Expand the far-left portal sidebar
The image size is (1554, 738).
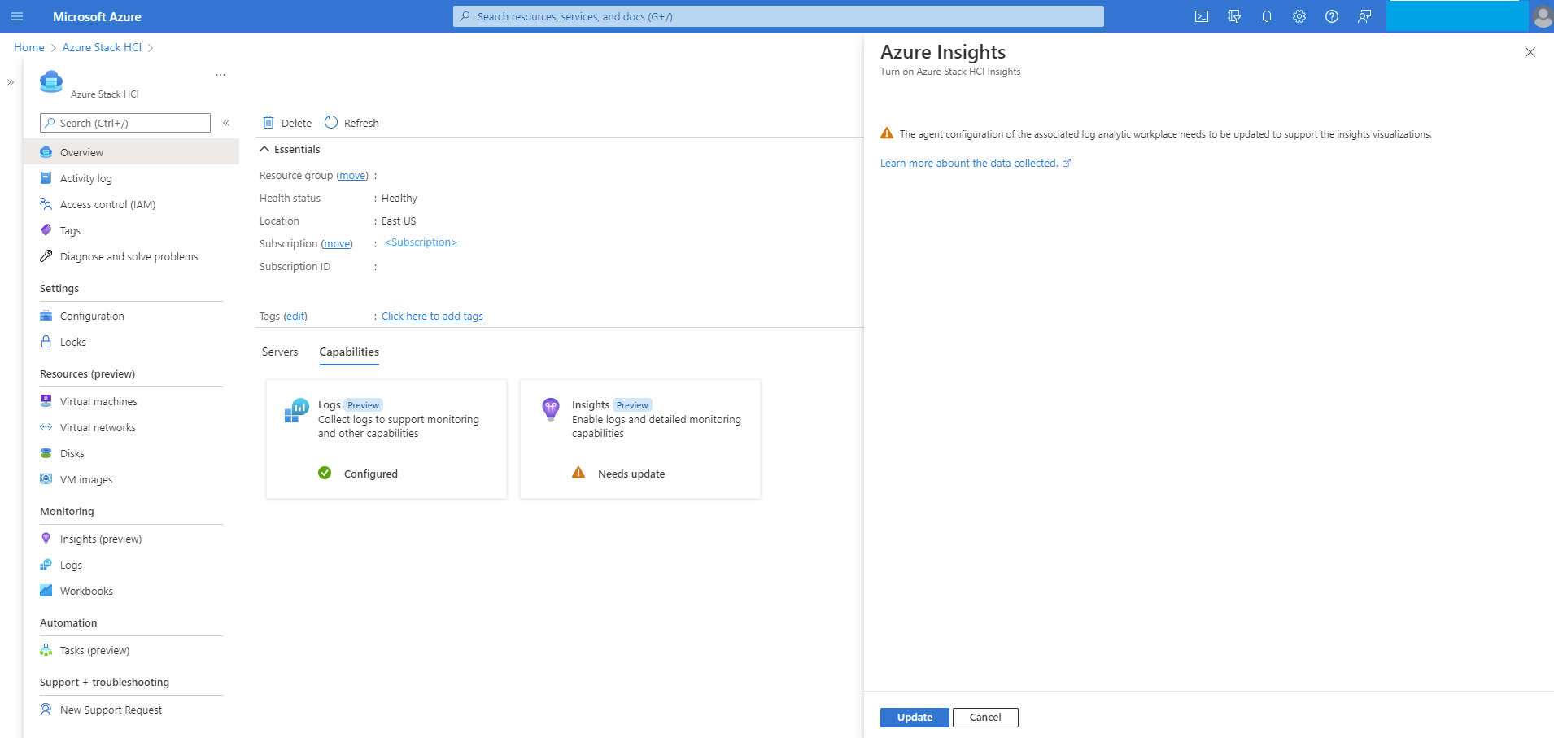click(11, 82)
